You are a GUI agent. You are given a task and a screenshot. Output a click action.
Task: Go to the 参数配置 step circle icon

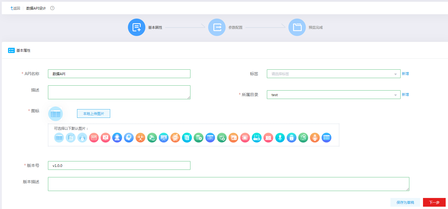click(217, 27)
